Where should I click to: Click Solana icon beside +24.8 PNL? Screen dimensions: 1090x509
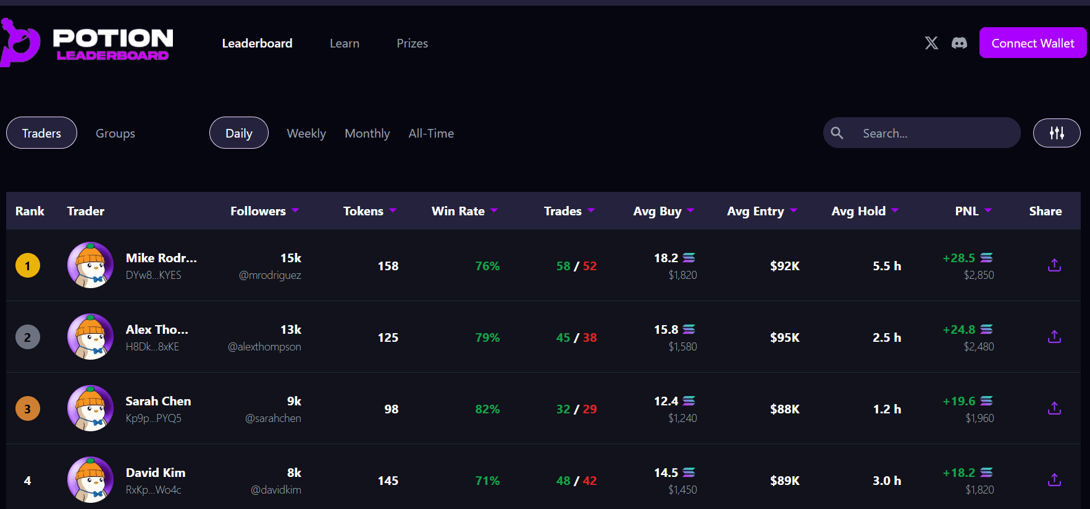pyautogui.click(x=987, y=329)
